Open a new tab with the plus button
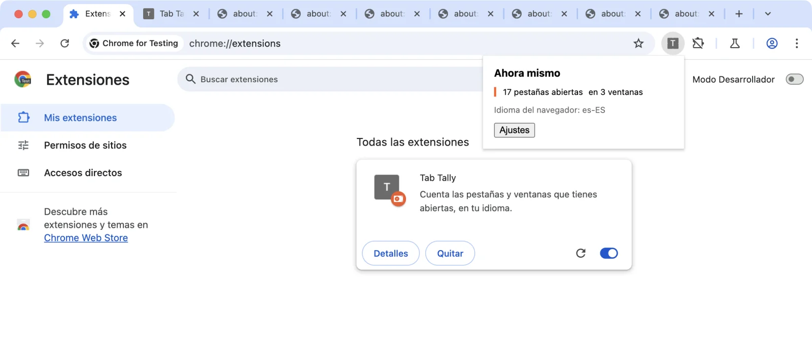The width and height of the screenshot is (812, 344). click(x=739, y=14)
